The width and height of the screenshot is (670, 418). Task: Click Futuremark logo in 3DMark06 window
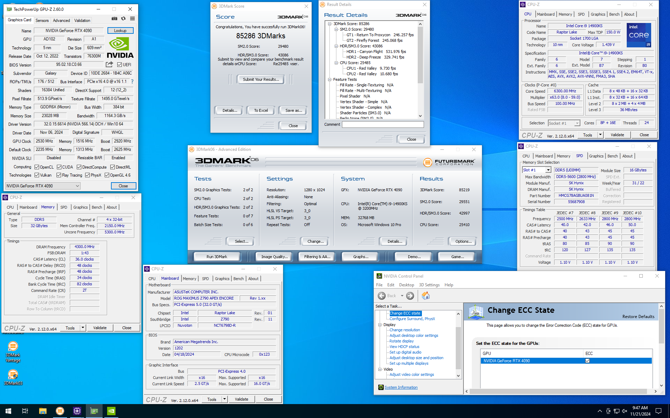click(x=449, y=162)
